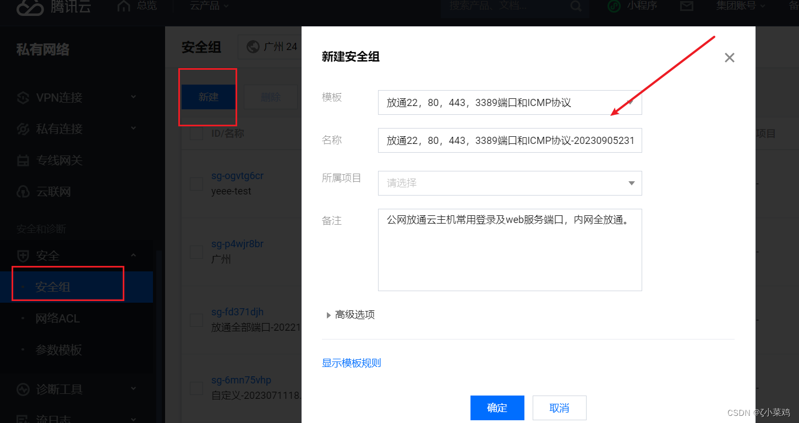Click the 专线网关 sidebar icon
This screenshot has width=799, height=423.
(23, 160)
